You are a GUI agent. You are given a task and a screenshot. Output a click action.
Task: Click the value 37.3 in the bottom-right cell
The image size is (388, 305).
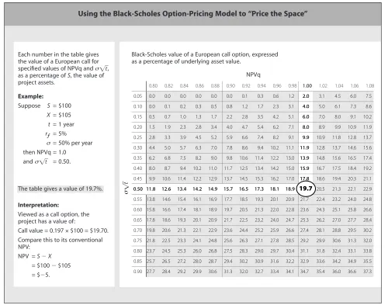368,272
